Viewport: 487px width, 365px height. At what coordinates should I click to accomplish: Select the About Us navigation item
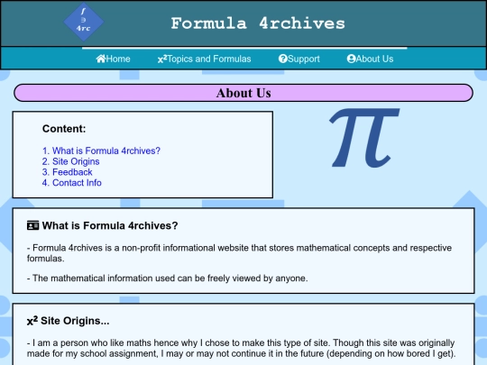(371, 59)
